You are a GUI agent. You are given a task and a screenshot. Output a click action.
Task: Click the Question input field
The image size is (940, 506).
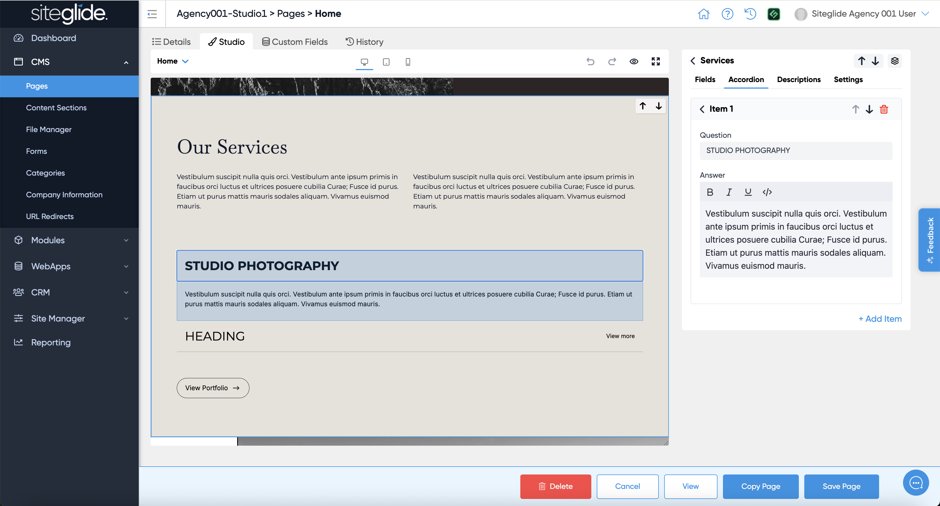pos(796,151)
